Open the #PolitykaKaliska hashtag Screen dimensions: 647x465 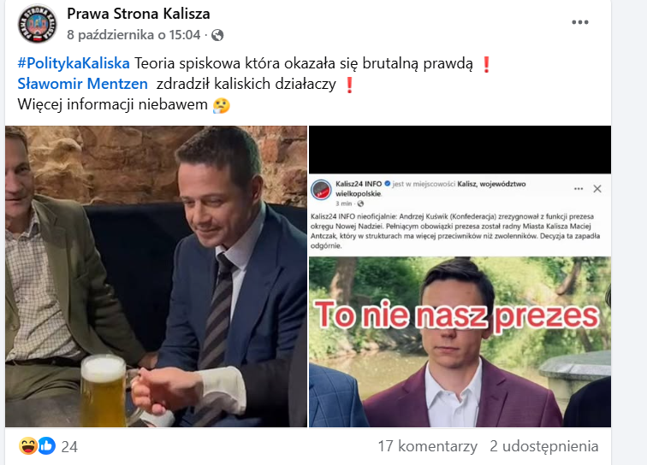pyautogui.click(x=74, y=63)
